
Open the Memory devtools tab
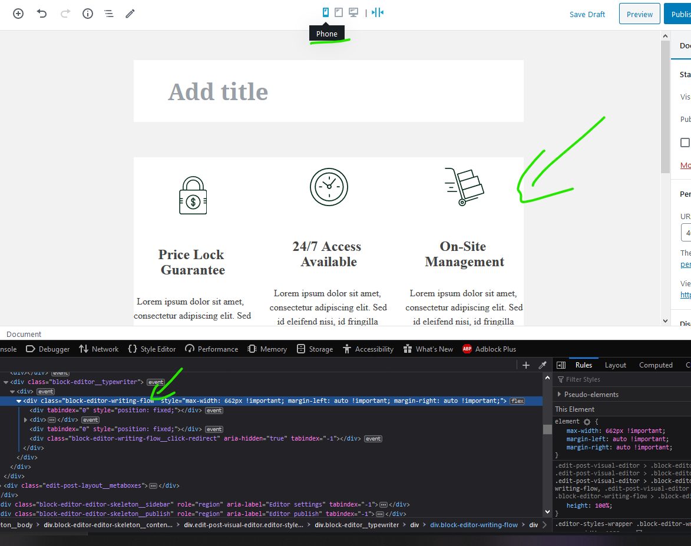267,349
